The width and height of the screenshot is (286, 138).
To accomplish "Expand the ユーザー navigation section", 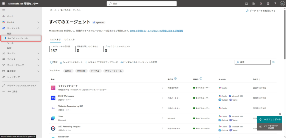I will 38,53.
